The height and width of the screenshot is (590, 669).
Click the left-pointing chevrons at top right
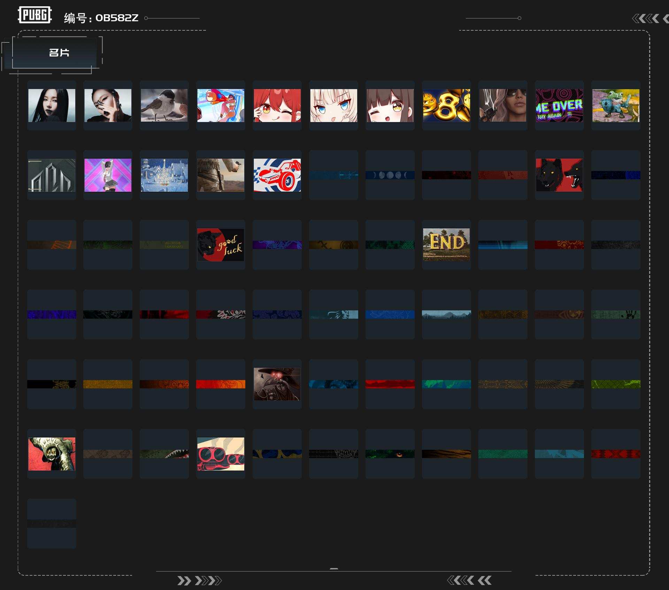[x=646, y=18]
